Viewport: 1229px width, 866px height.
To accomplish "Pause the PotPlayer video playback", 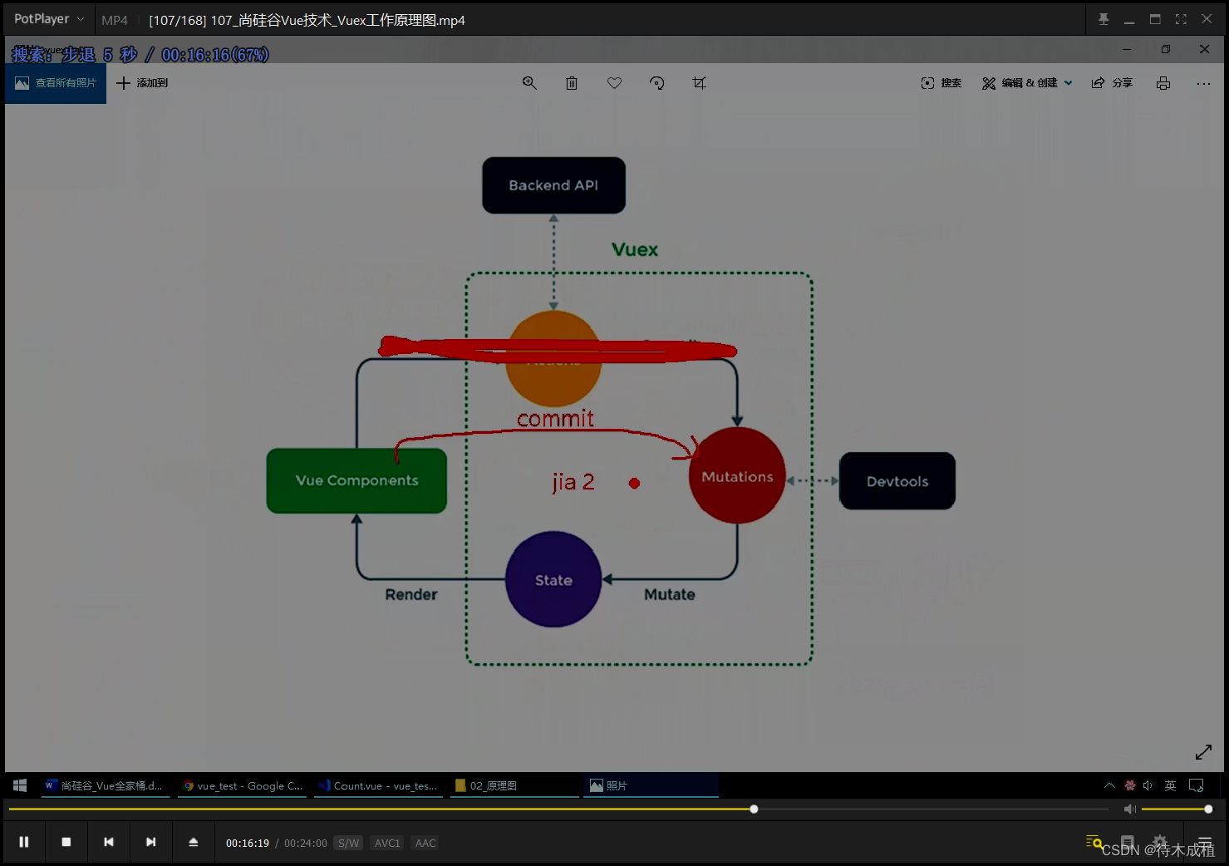I will pos(24,842).
